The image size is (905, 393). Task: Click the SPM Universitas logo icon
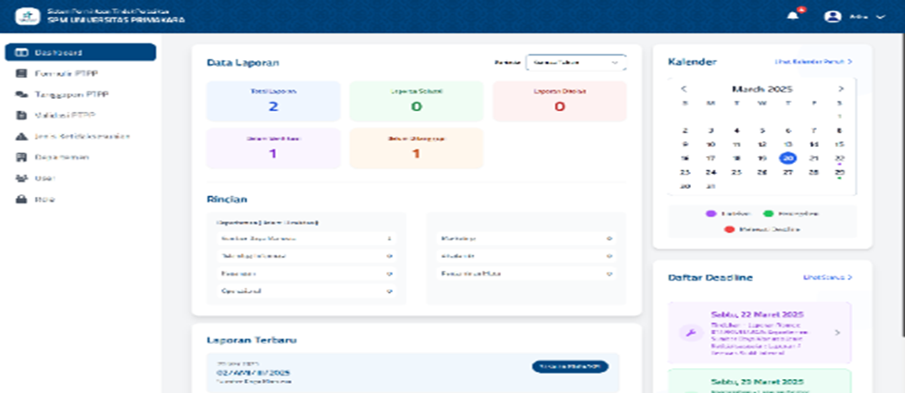(x=23, y=16)
